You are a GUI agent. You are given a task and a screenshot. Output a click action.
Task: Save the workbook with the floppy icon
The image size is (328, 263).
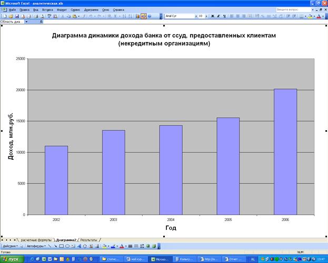coord(17,16)
